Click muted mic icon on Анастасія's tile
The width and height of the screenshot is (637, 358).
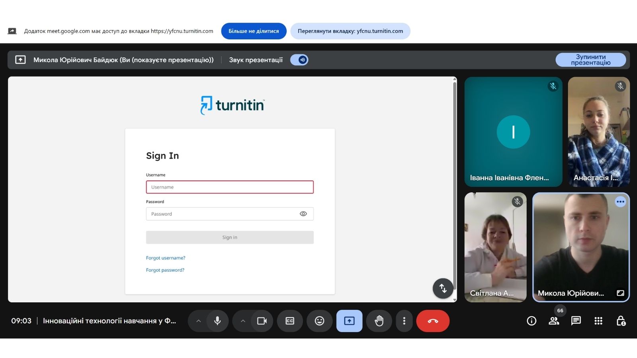620,86
